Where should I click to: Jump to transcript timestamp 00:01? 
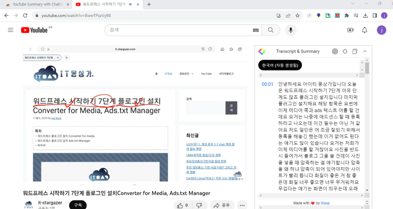[x=268, y=84]
